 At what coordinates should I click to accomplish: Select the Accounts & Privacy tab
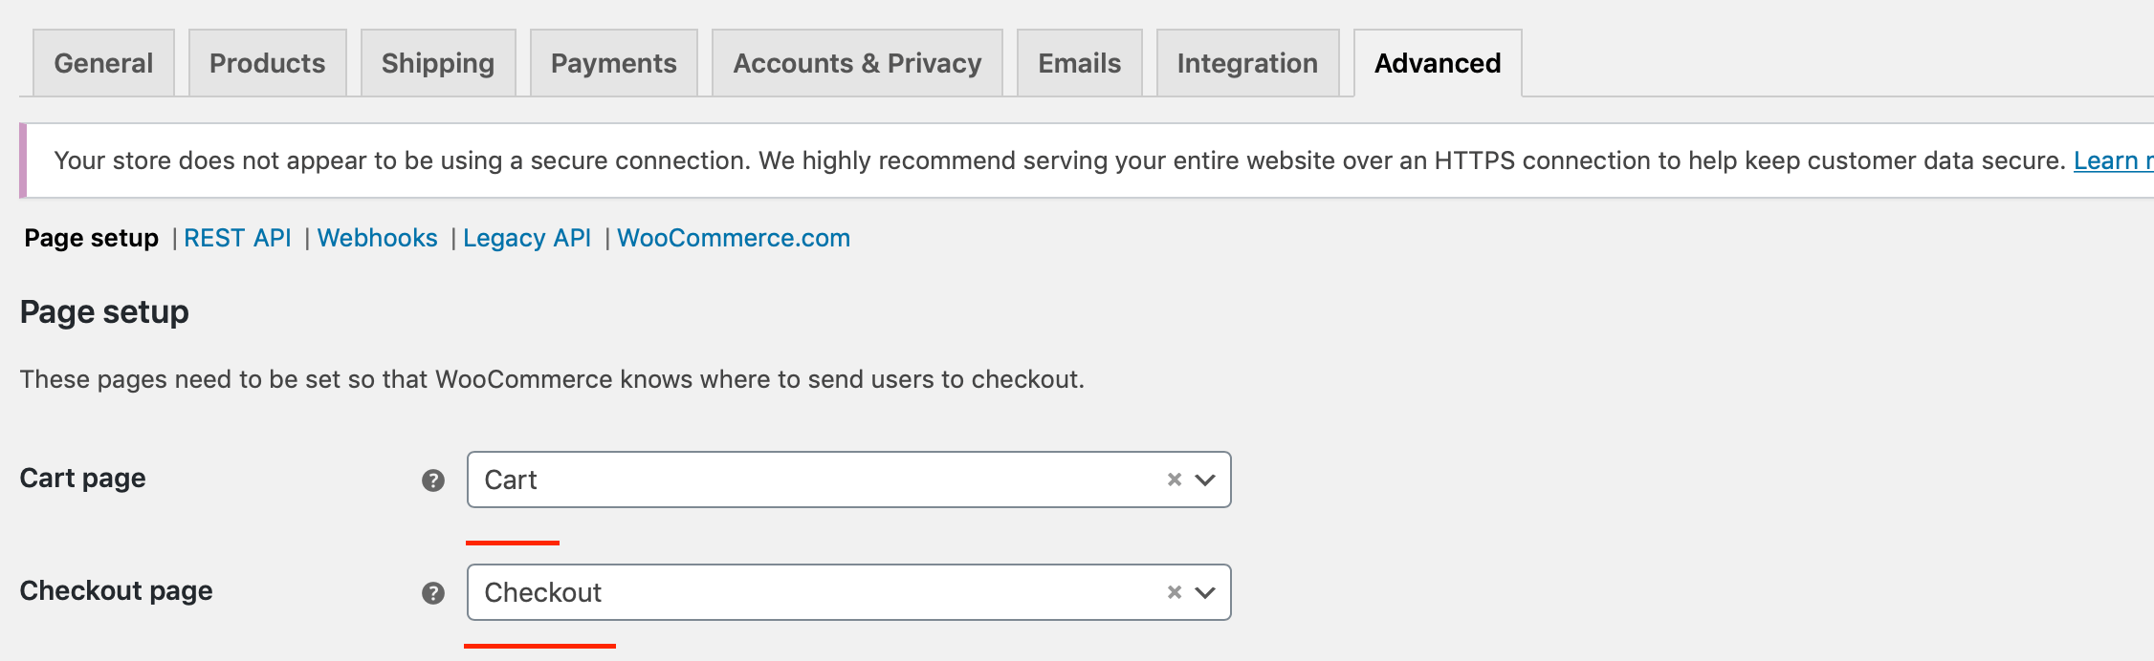point(857,63)
